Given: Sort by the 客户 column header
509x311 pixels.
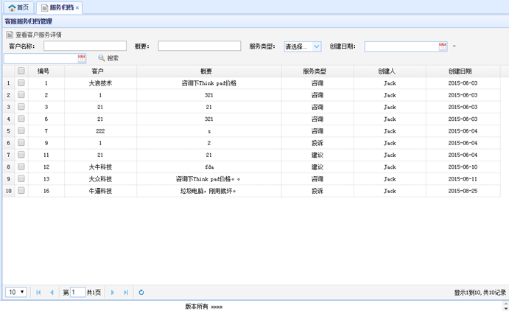Looking at the screenshot, I should tap(100, 71).
